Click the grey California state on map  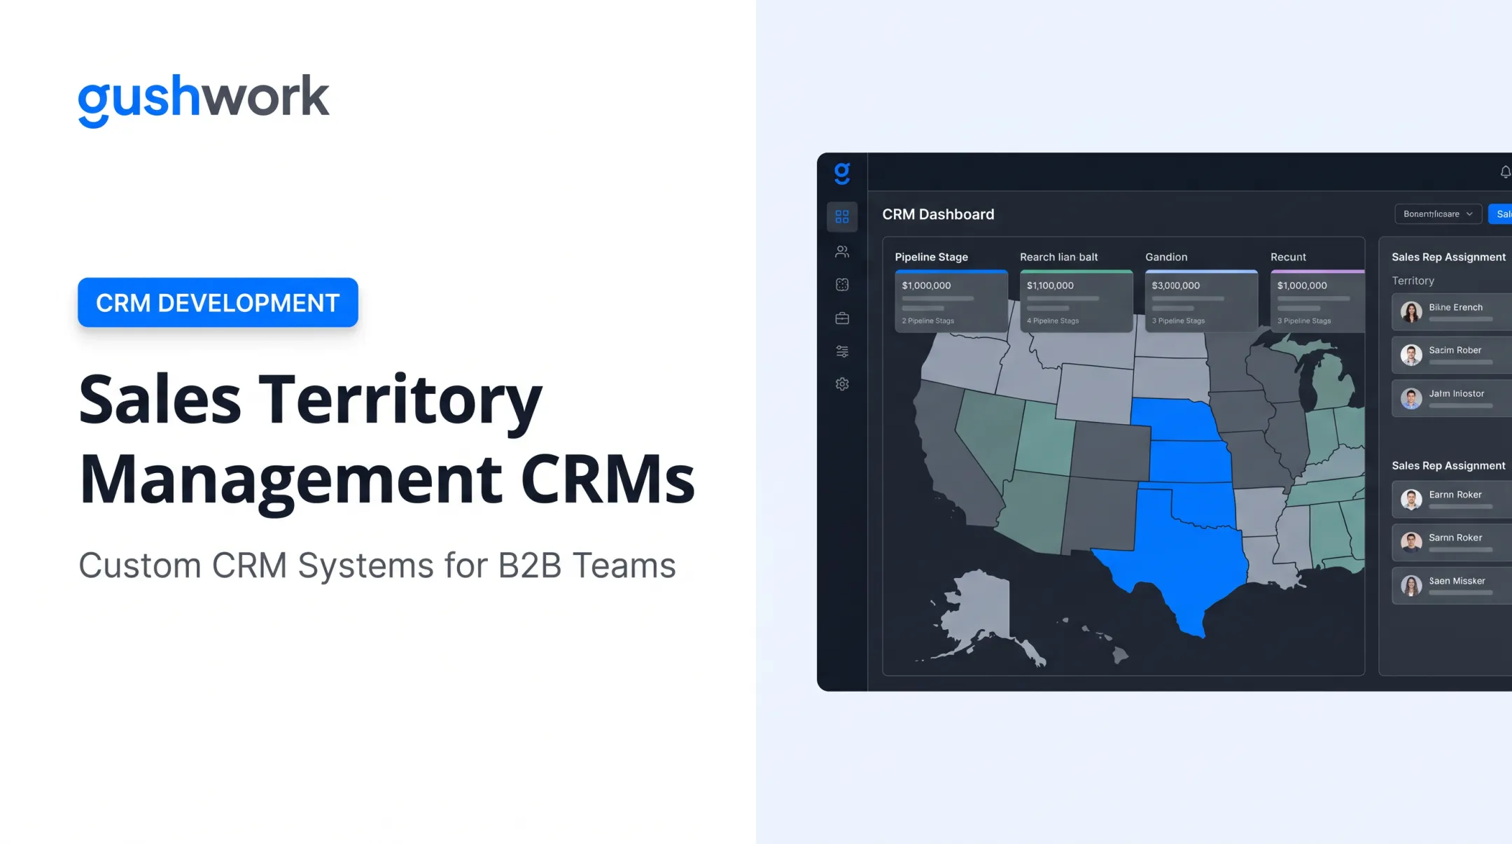[x=948, y=455]
